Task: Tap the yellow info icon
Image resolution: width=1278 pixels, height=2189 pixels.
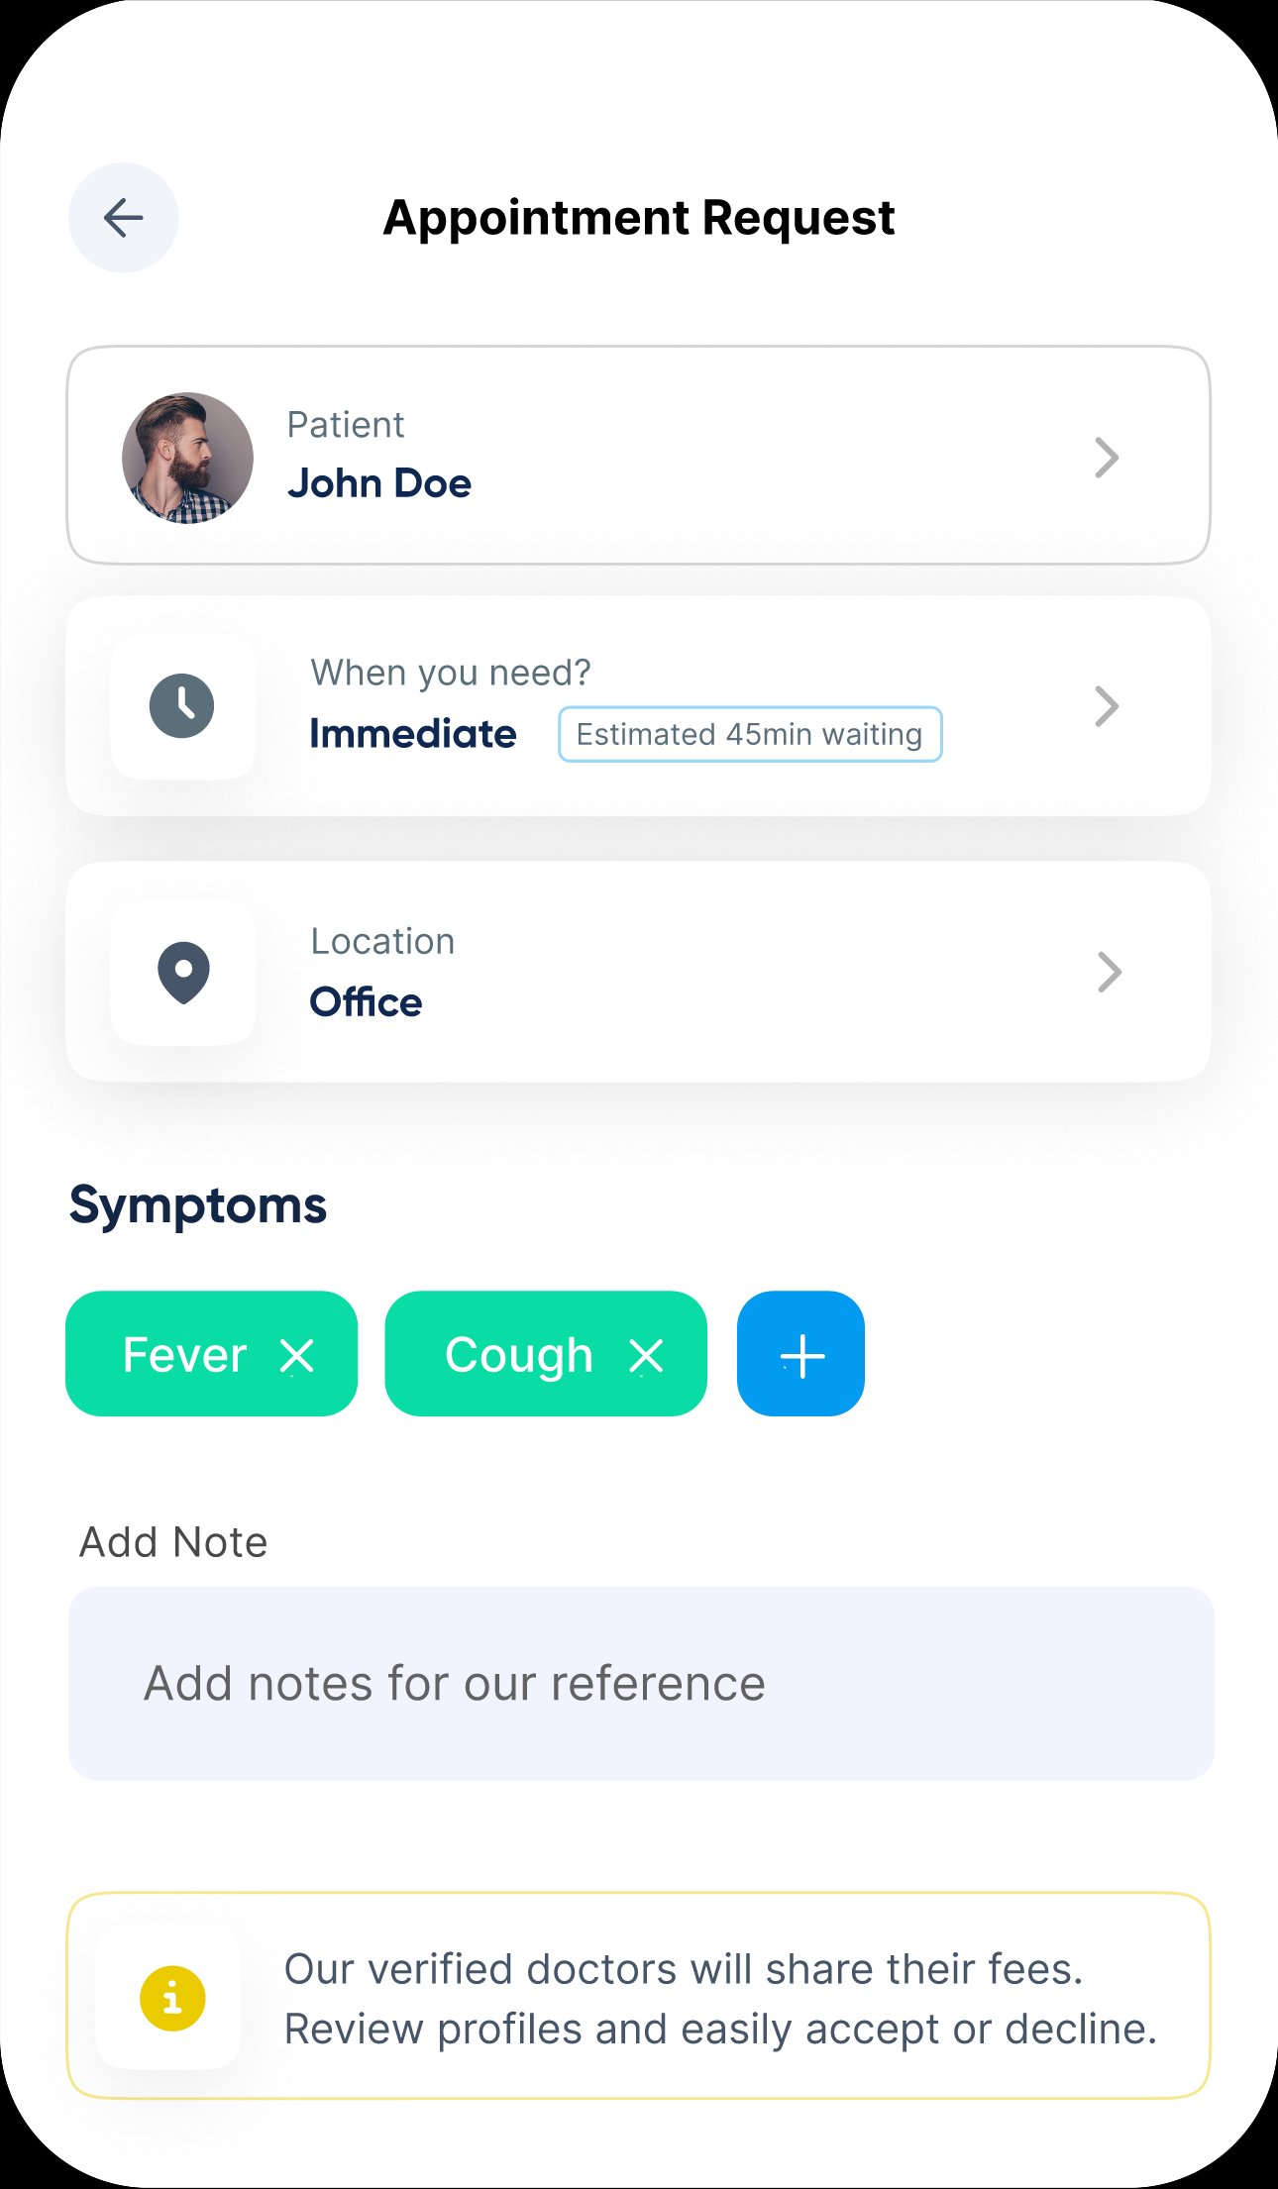Action: click(x=172, y=1998)
